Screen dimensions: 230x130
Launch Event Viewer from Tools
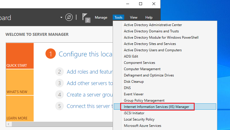tap(134, 94)
